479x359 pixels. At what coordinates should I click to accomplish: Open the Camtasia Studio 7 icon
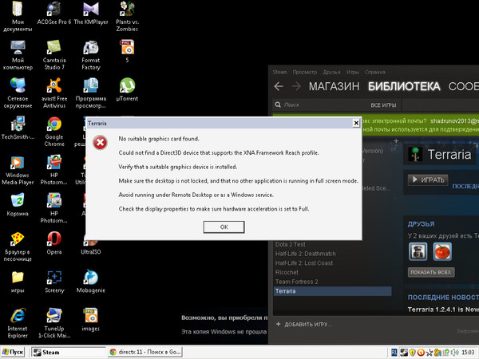click(54, 55)
